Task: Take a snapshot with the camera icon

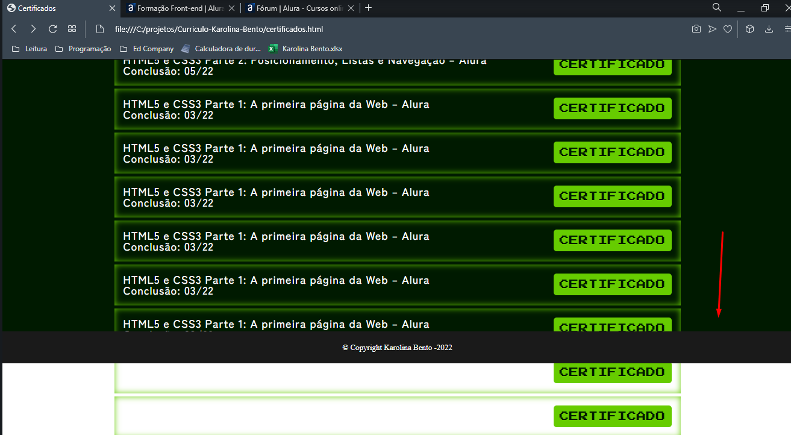Action: (696, 29)
